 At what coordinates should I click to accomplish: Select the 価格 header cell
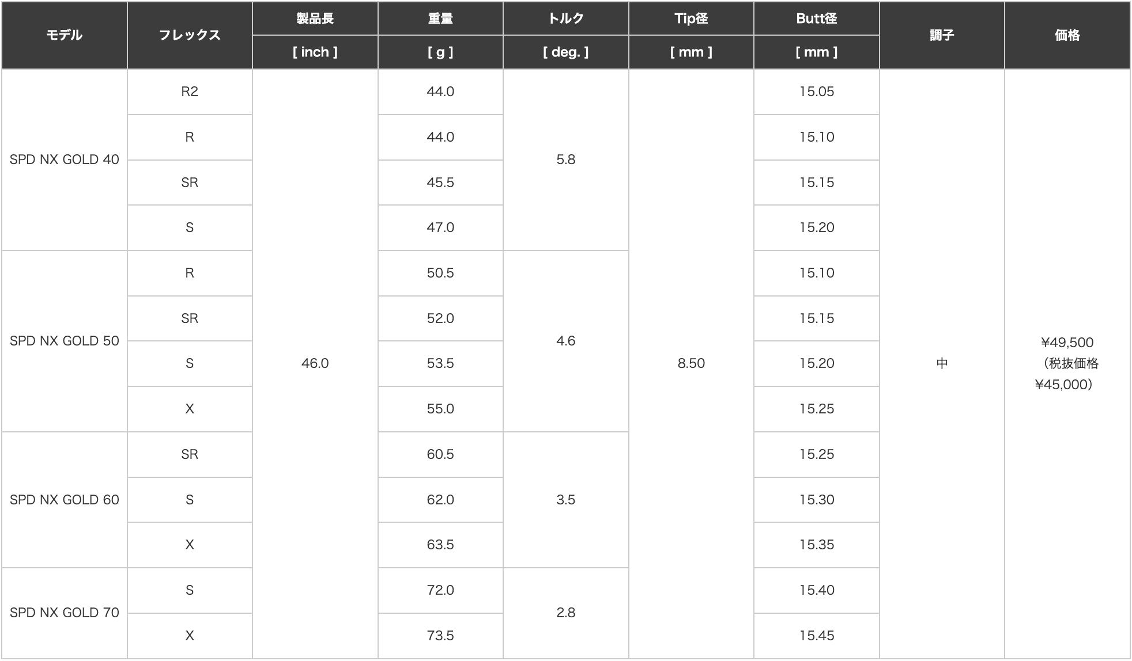point(1067,35)
